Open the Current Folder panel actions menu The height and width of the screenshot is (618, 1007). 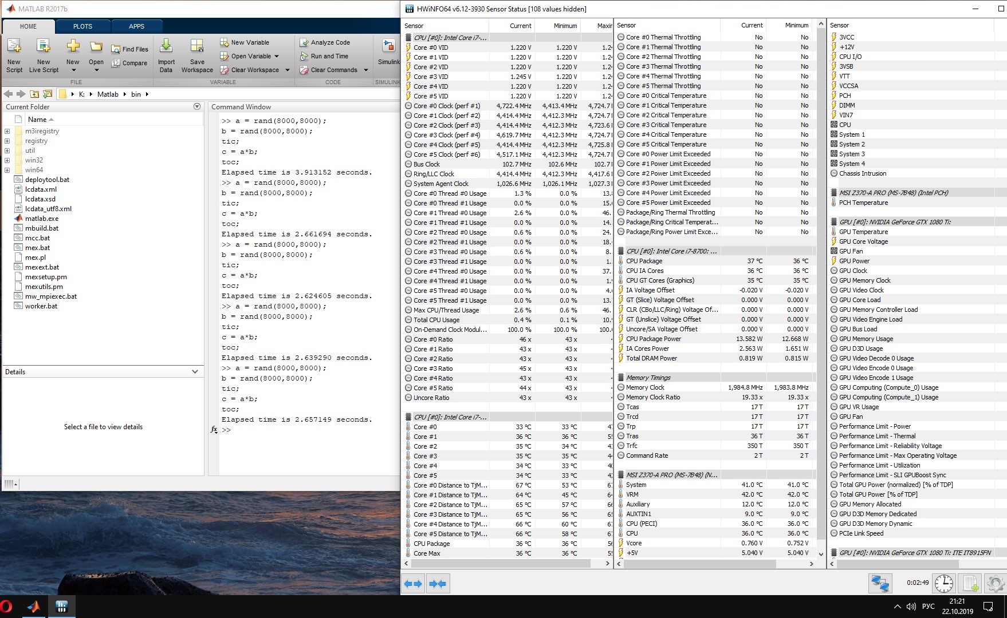[197, 106]
